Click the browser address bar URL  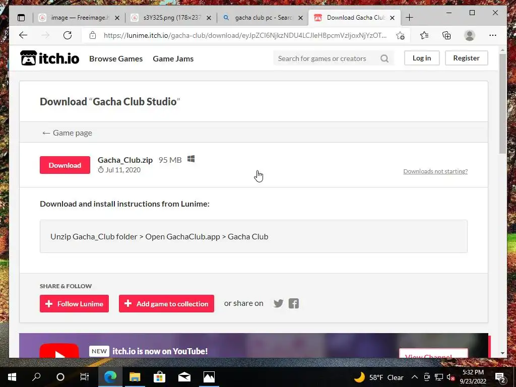(245, 36)
